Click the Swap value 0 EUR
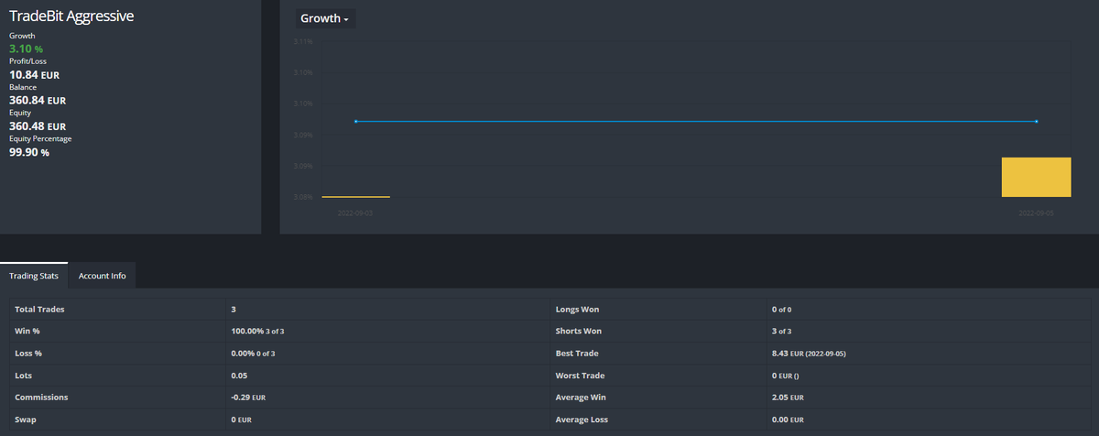 coord(242,420)
